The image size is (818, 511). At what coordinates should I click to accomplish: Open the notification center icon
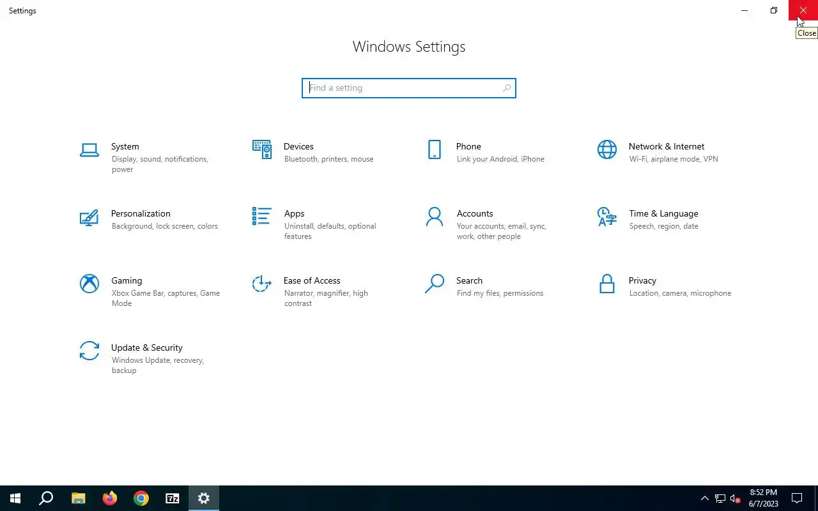tap(797, 498)
